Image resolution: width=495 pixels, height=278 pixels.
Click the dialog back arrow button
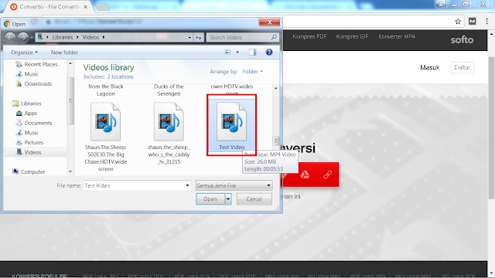coord(10,38)
